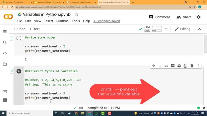
Task: Open the terminal icon in sidebar
Action: pos(5,100)
